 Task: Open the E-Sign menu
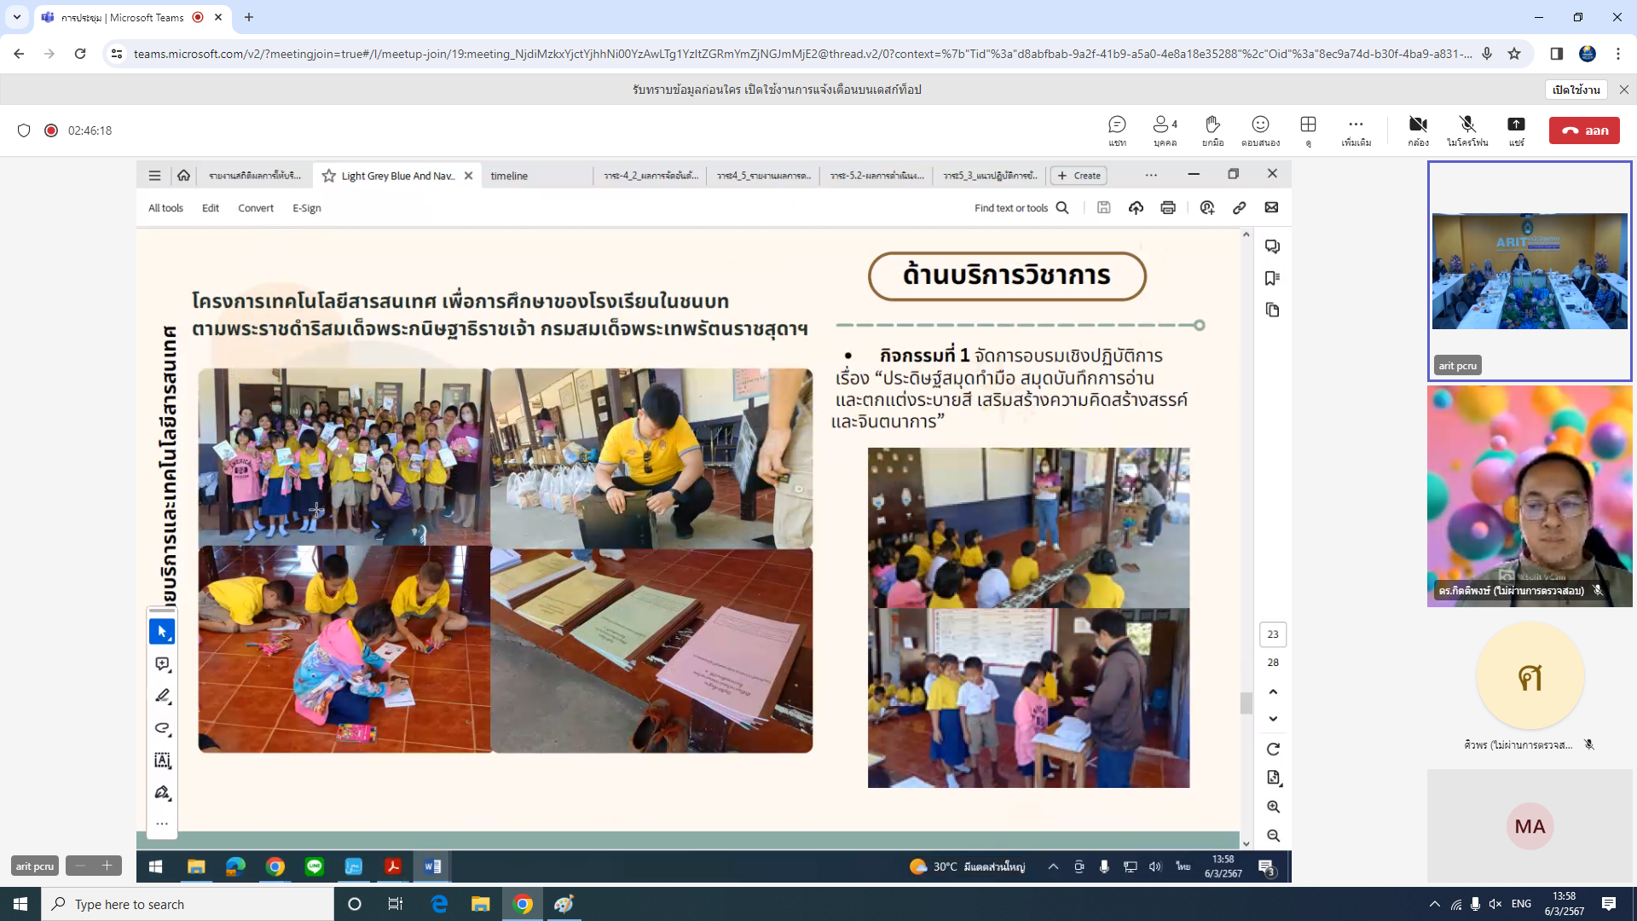307,208
